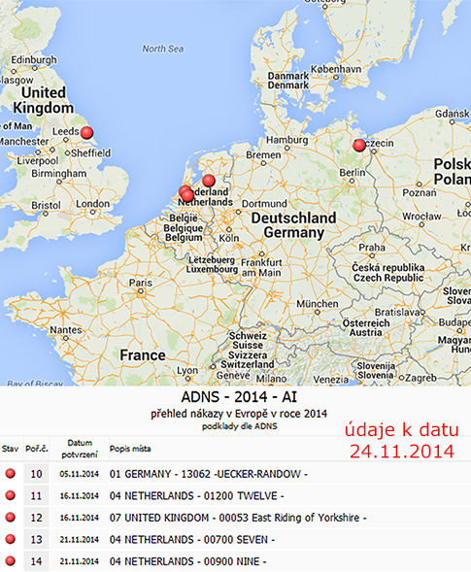
Task: Click 'podklady dle ADNS' text
Action: [240, 426]
